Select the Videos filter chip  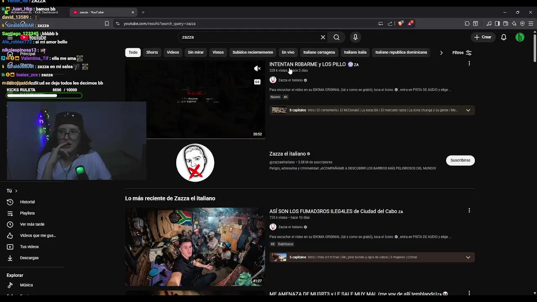pyautogui.click(x=173, y=52)
